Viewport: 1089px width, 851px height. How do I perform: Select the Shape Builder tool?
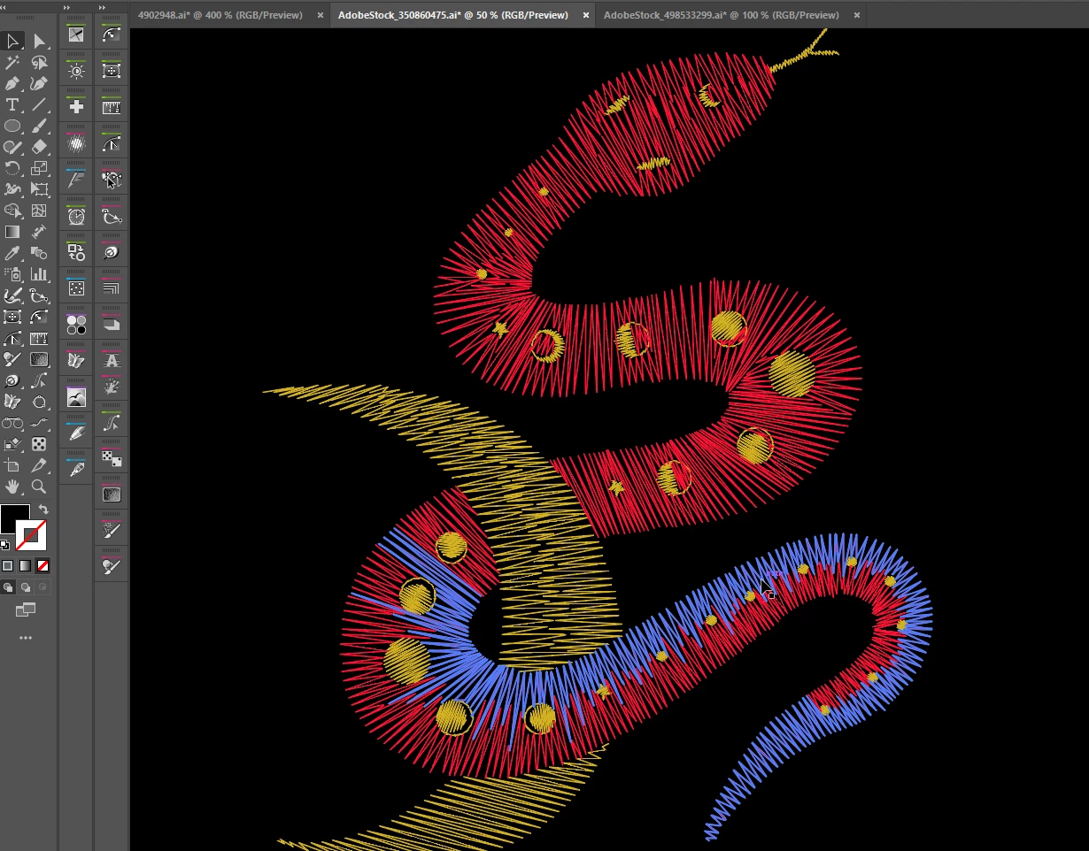tap(12, 211)
